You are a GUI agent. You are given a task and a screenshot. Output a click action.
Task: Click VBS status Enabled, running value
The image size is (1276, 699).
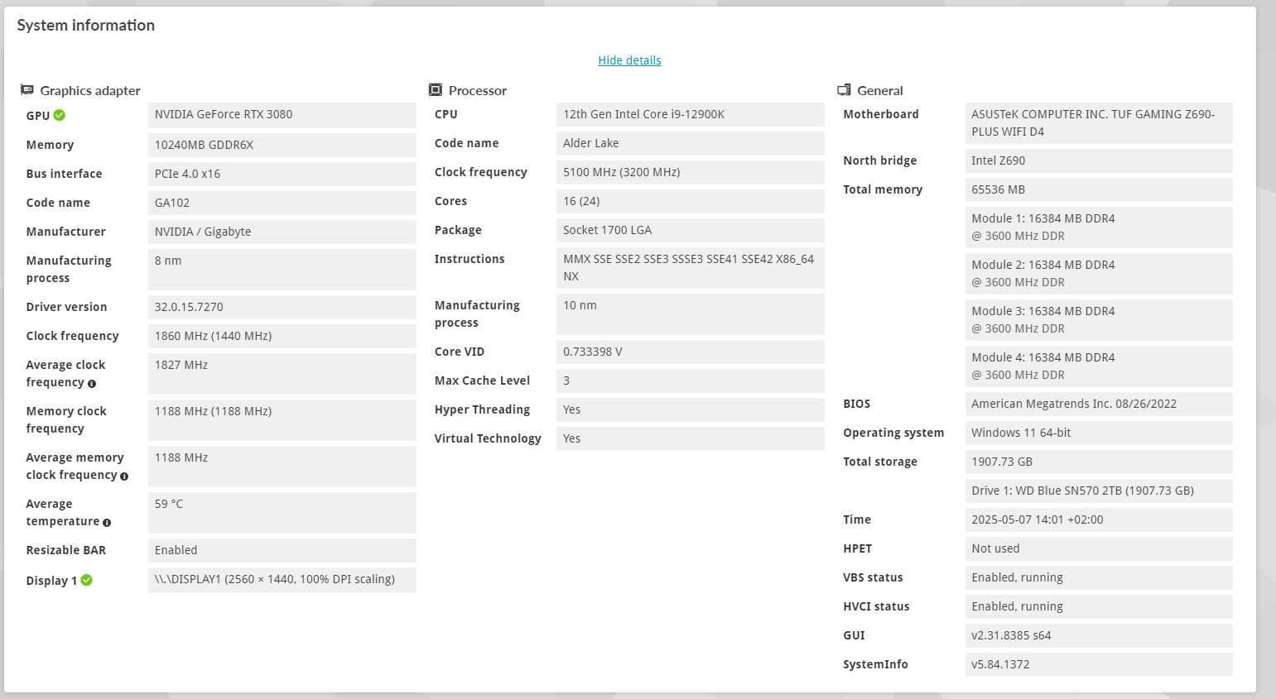point(1099,577)
